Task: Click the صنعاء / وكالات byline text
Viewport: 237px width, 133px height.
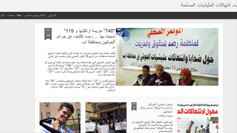Action: pos(165,116)
